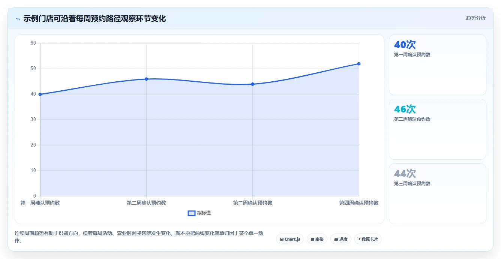501x259 pixels.
Task: Click x-axis label 第四周确认预约数
Action: coord(359,203)
